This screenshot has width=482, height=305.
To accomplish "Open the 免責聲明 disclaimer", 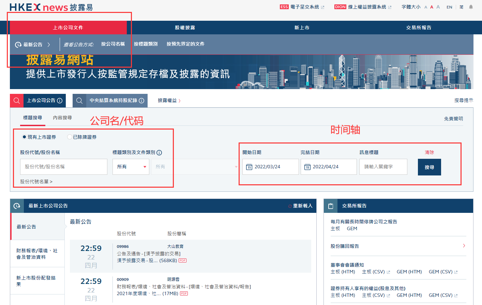I will point(453,119).
